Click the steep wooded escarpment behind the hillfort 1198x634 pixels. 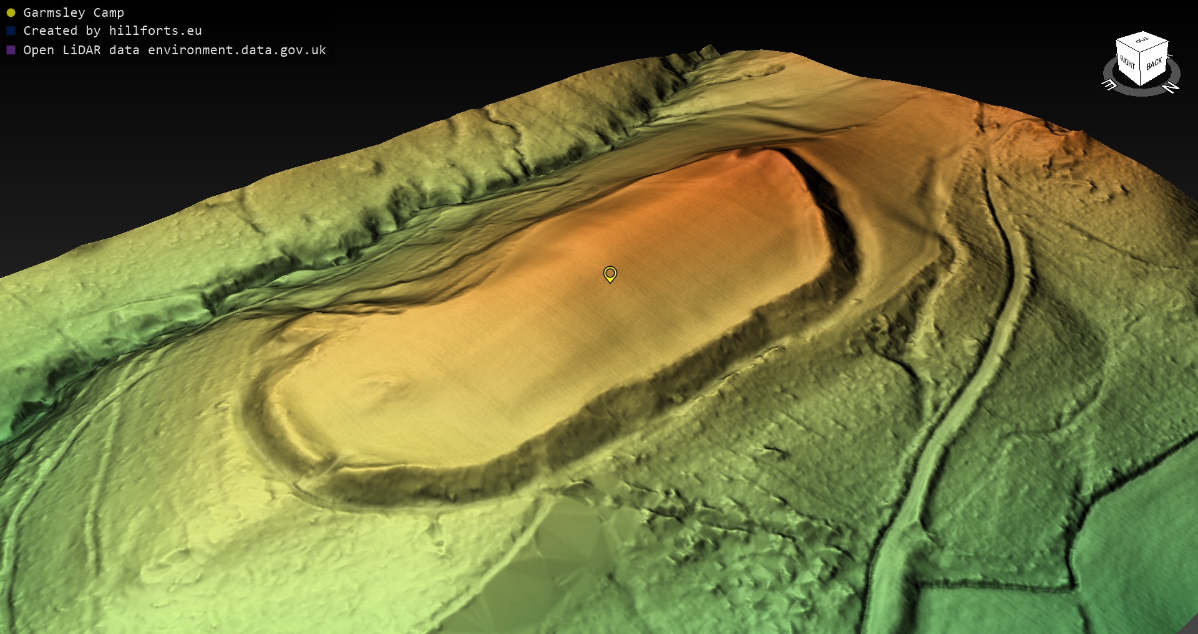[437, 181]
